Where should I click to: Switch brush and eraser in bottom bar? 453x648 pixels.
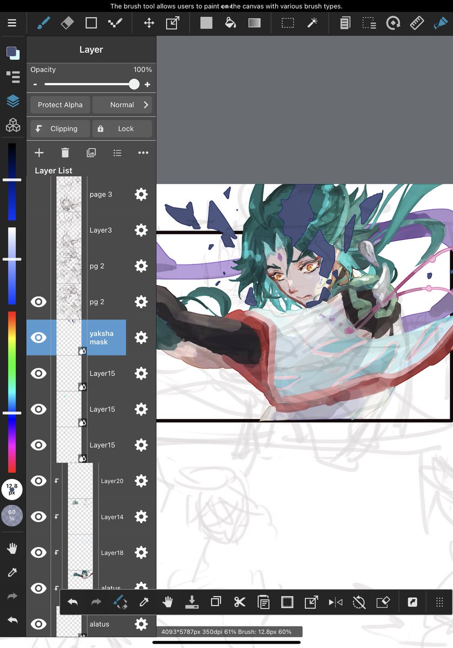pos(120,602)
